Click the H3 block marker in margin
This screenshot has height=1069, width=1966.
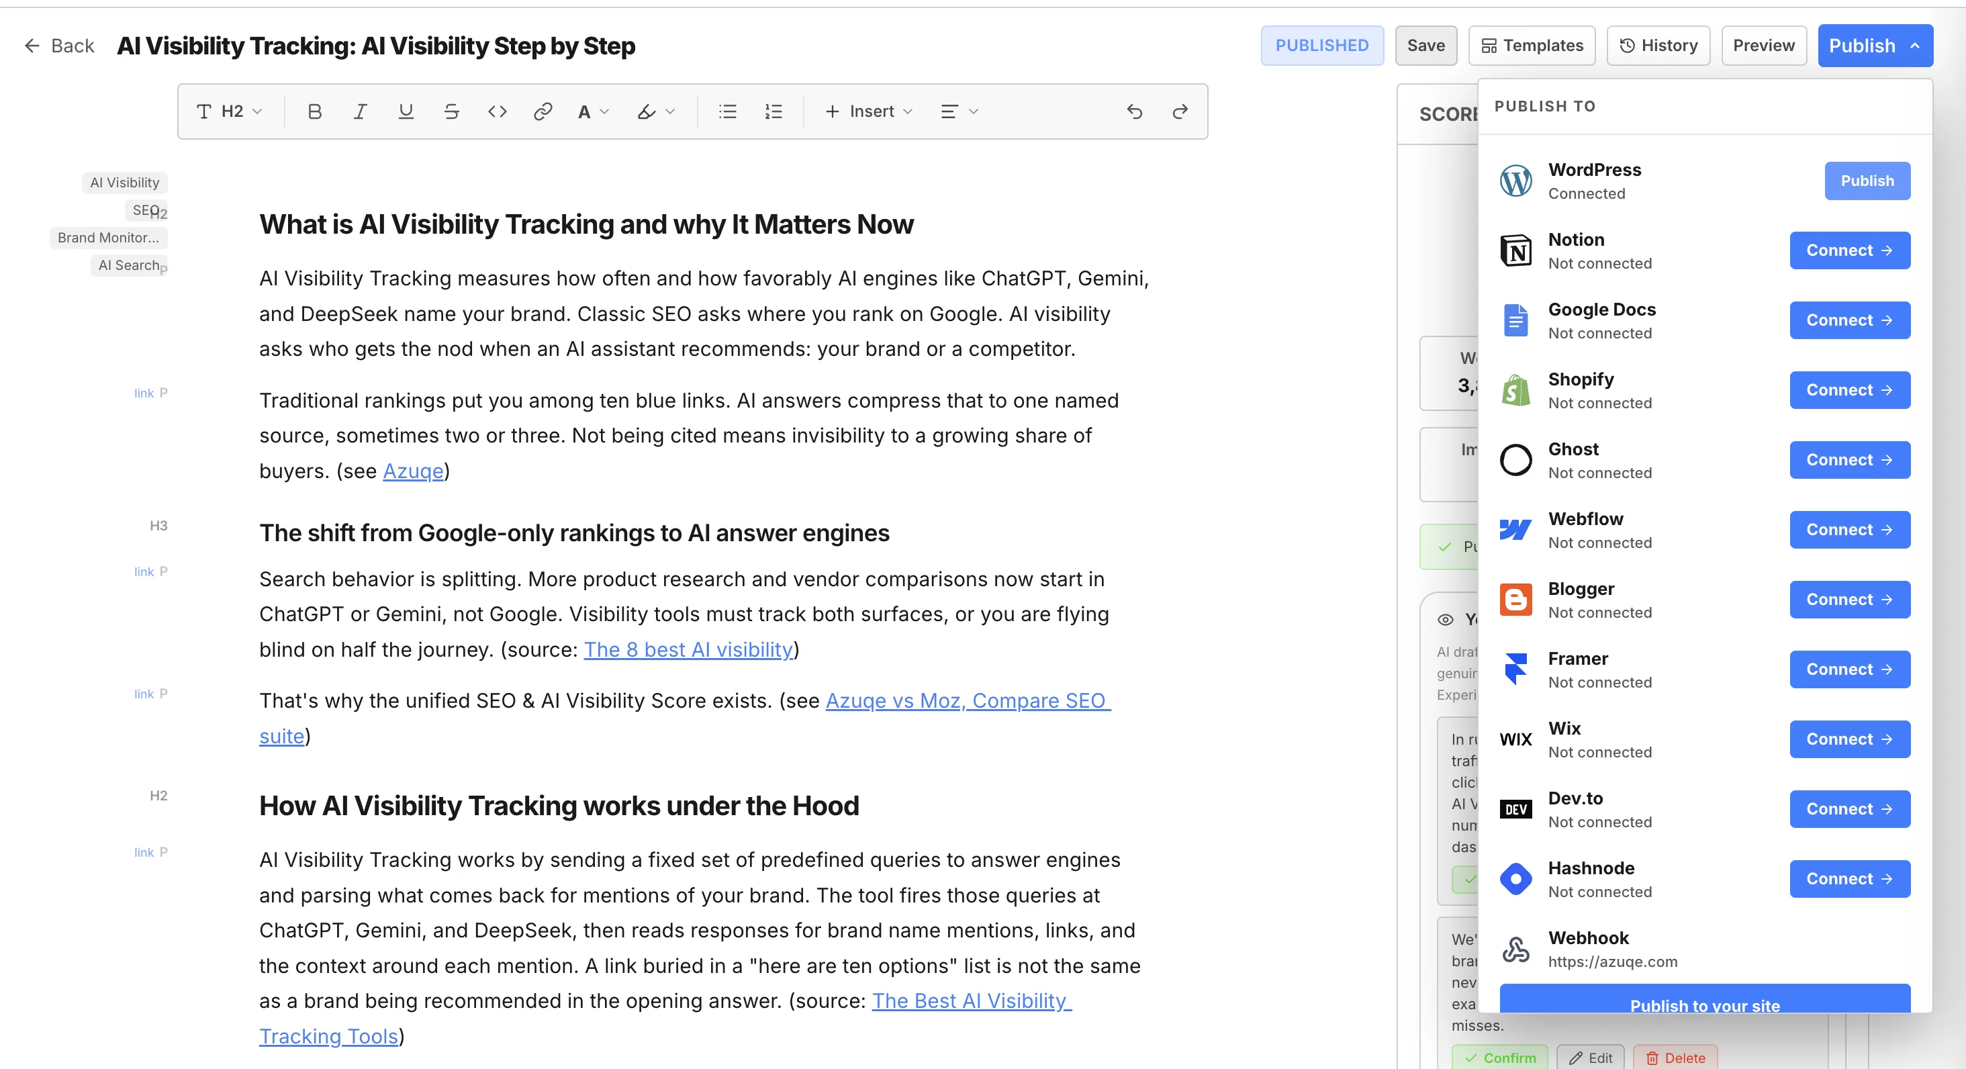tap(158, 525)
